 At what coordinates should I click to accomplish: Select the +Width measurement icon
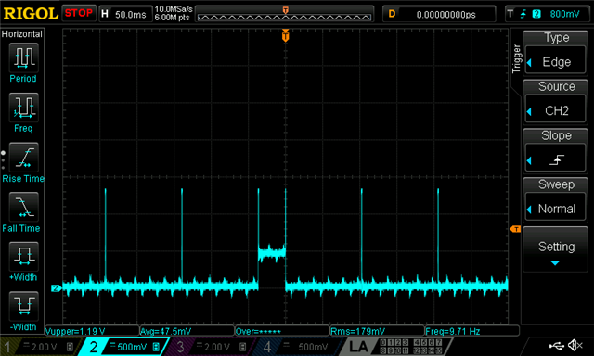click(23, 257)
